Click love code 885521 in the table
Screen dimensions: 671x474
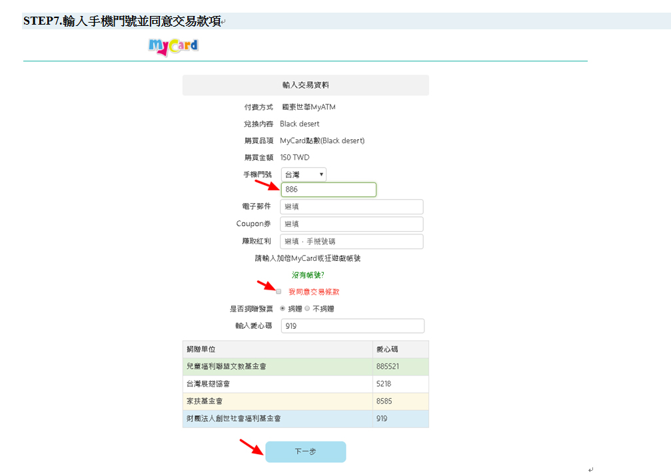click(x=388, y=367)
